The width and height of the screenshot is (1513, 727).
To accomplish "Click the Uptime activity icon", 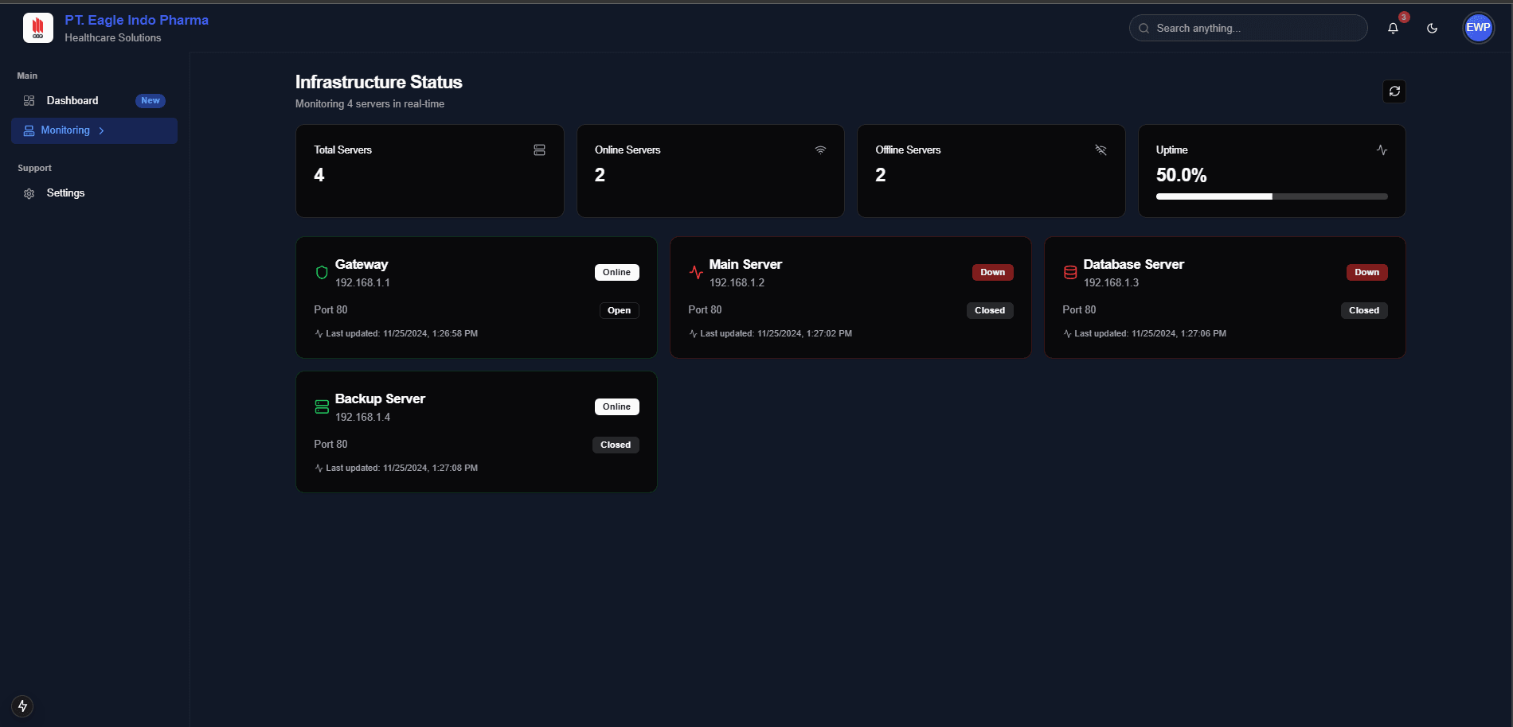I will pos(1382,150).
